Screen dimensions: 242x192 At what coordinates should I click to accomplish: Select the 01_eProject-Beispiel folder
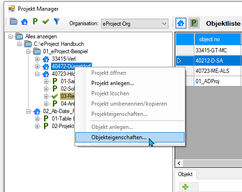(66, 51)
